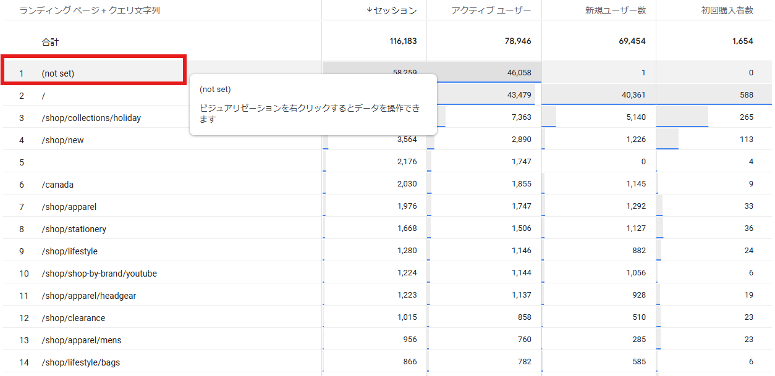Click the 合計 sessions value 116,183
This screenshot has height=376, width=775.
[x=403, y=41]
